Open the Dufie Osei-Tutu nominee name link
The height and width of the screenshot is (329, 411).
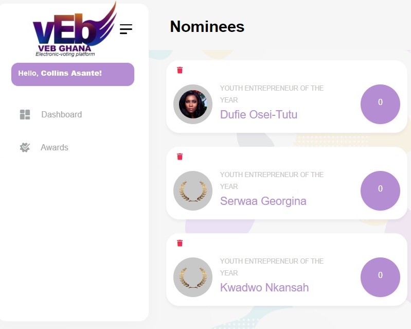click(x=258, y=114)
